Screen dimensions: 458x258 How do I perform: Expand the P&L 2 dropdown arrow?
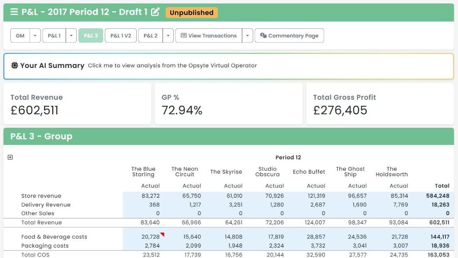pos(168,36)
